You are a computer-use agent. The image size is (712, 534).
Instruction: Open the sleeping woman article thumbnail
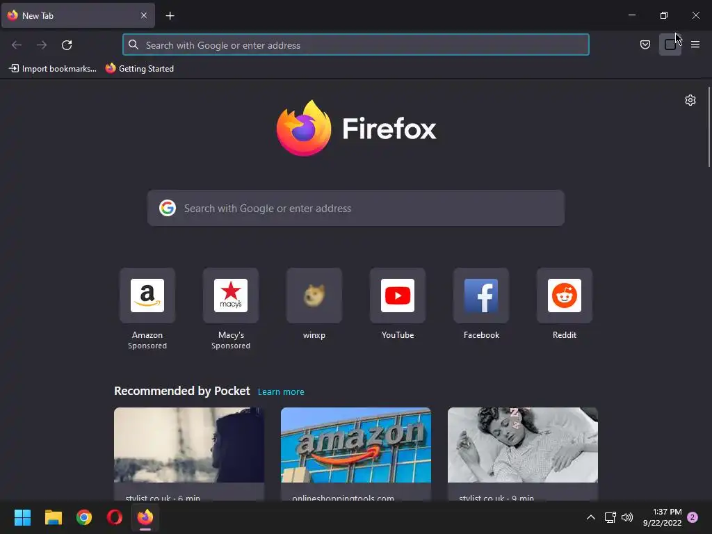click(523, 445)
